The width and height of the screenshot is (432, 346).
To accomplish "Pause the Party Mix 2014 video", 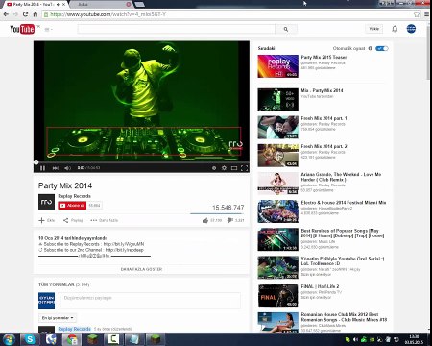I will pos(43,168).
